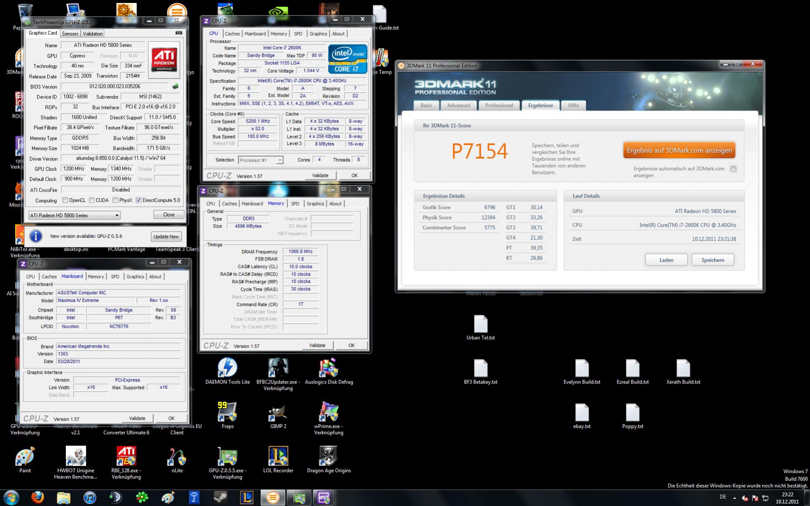Open About tab in the CPU-Z Mainboard window
This screenshot has width=810, height=506.
(155, 277)
